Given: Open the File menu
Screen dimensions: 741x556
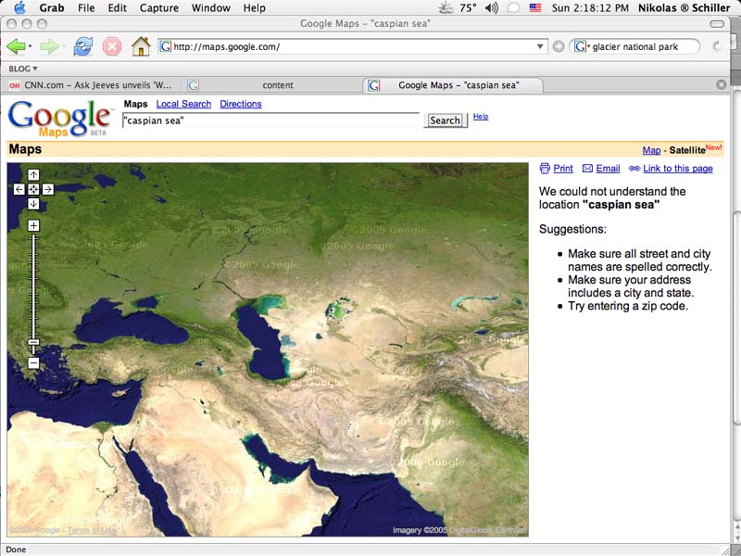Looking at the screenshot, I should coord(86,7).
